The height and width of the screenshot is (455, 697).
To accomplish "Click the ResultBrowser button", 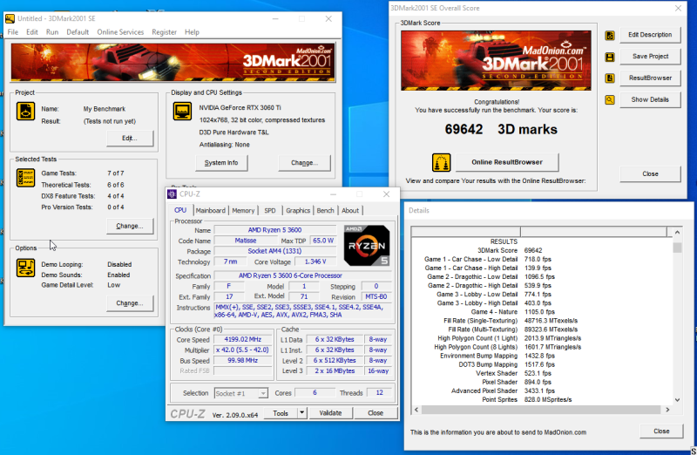I will pyautogui.click(x=650, y=78).
